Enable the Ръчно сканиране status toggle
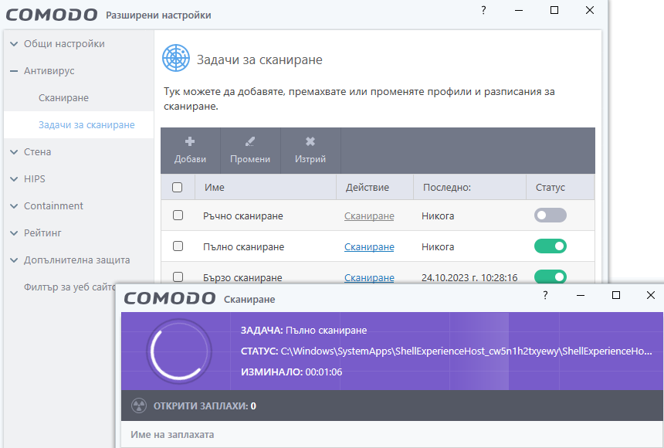This screenshot has width=664, height=448. 550,216
